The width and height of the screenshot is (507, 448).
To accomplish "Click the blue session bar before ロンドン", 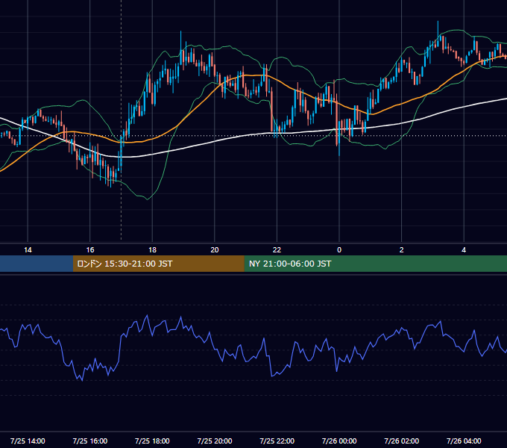I will coord(37,264).
